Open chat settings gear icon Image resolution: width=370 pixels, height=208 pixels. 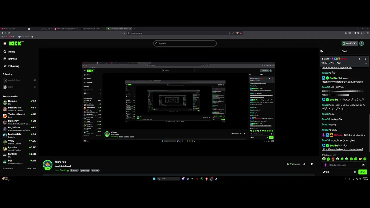tap(355, 172)
